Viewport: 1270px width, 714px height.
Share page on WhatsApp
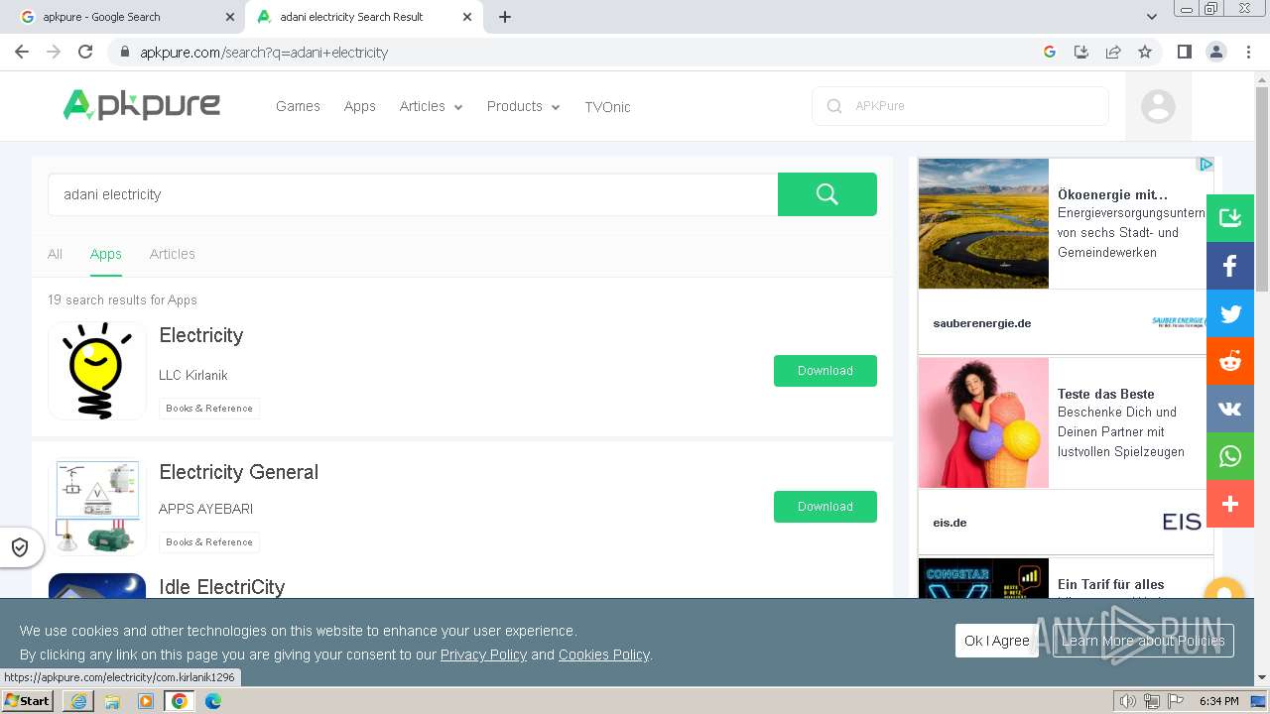click(x=1230, y=456)
